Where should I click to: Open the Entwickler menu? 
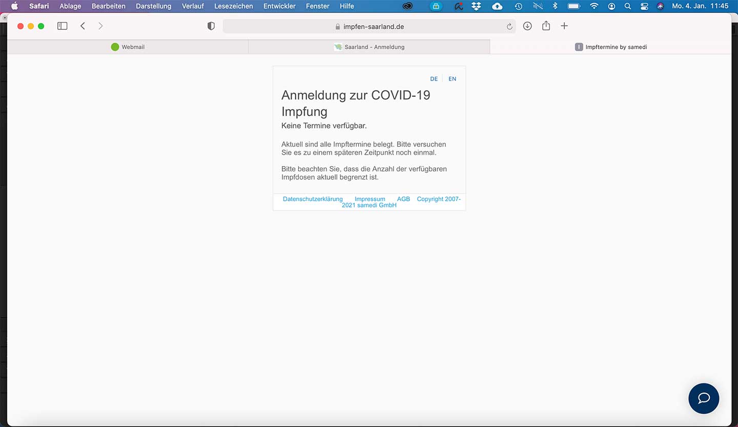(x=279, y=6)
